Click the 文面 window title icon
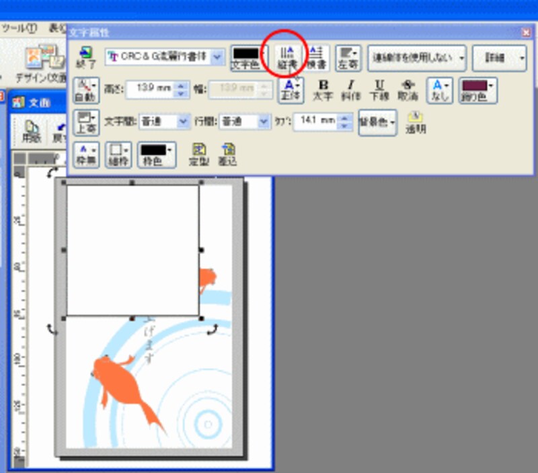 18,103
